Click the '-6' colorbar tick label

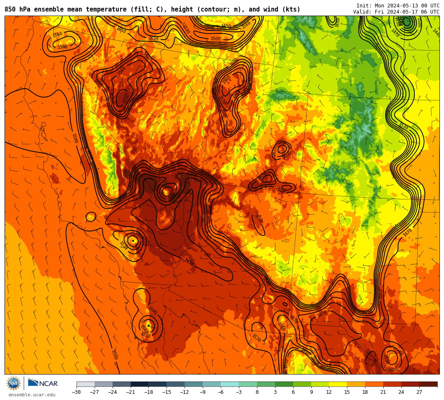pyautogui.click(x=220, y=392)
